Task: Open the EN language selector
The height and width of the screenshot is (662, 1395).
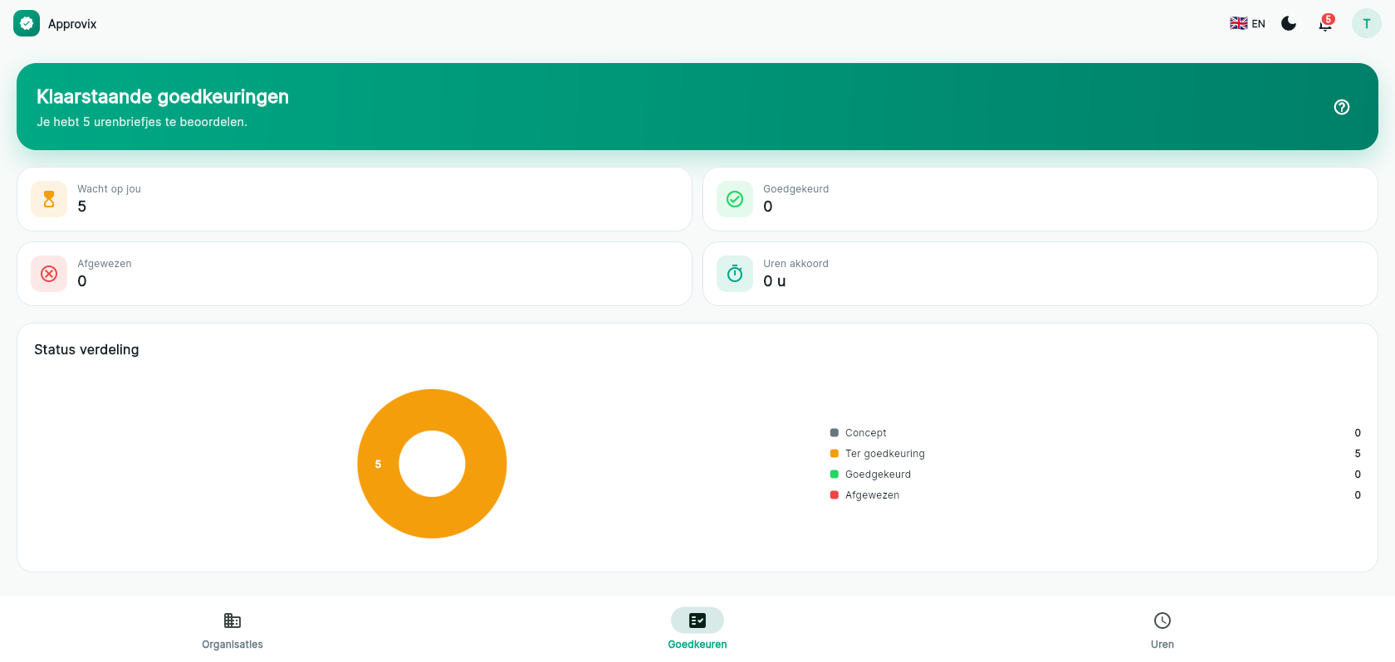Action: 1247,23
